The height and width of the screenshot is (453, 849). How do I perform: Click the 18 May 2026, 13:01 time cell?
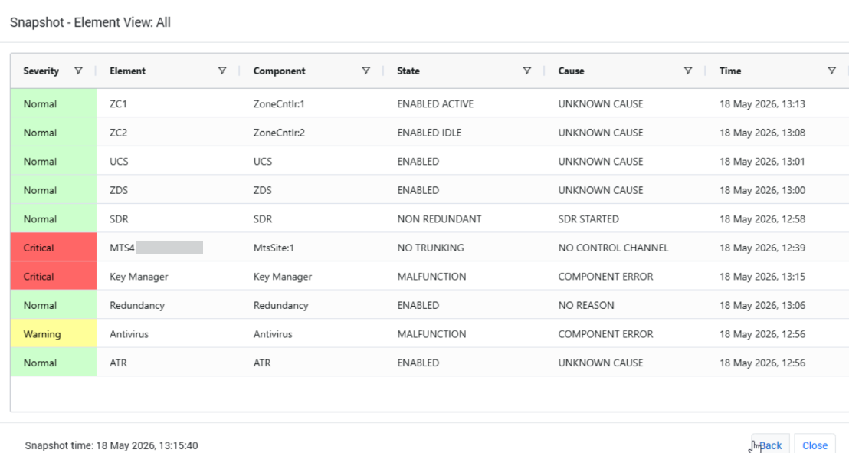(x=778, y=162)
